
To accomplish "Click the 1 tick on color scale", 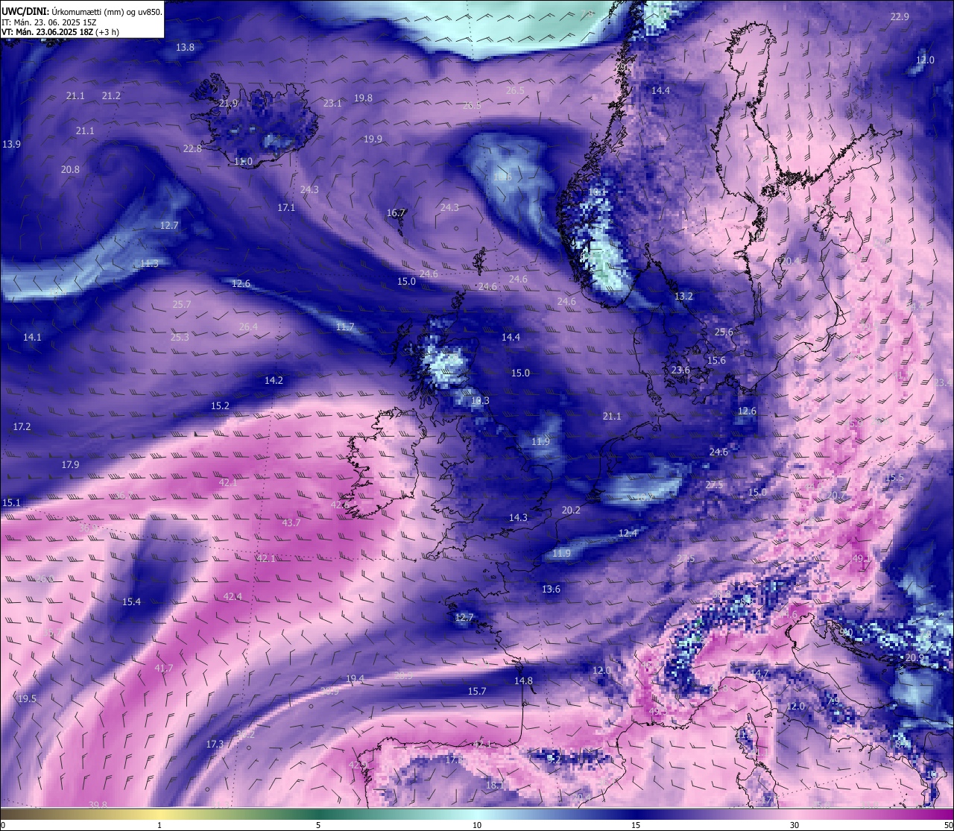I will (159, 824).
